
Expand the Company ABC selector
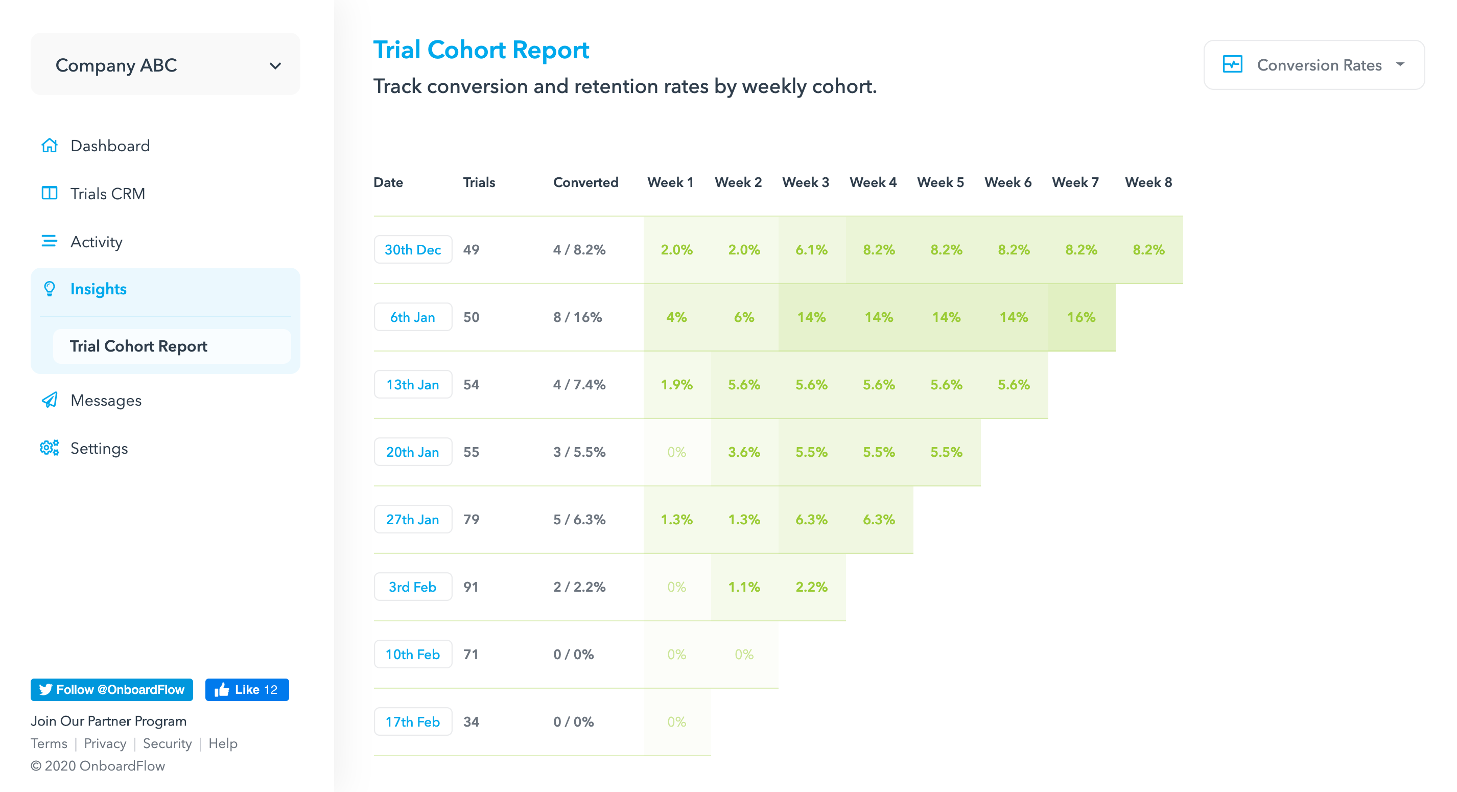point(275,65)
